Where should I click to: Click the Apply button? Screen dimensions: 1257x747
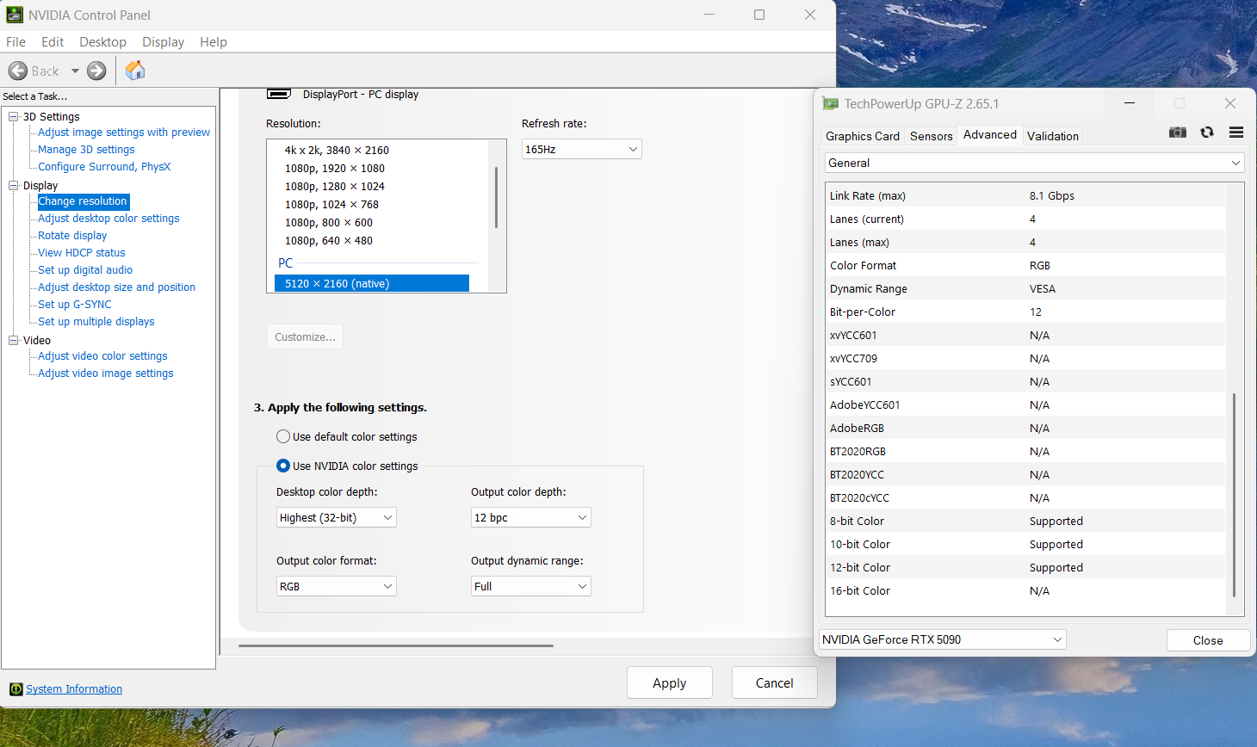coord(669,682)
